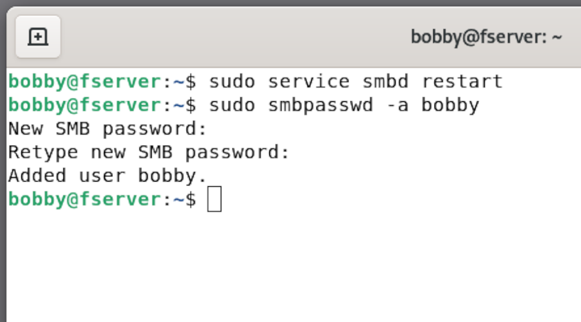
Task: Click 'bobby' argument ending the smbpasswd command
Action: click(x=450, y=106)
